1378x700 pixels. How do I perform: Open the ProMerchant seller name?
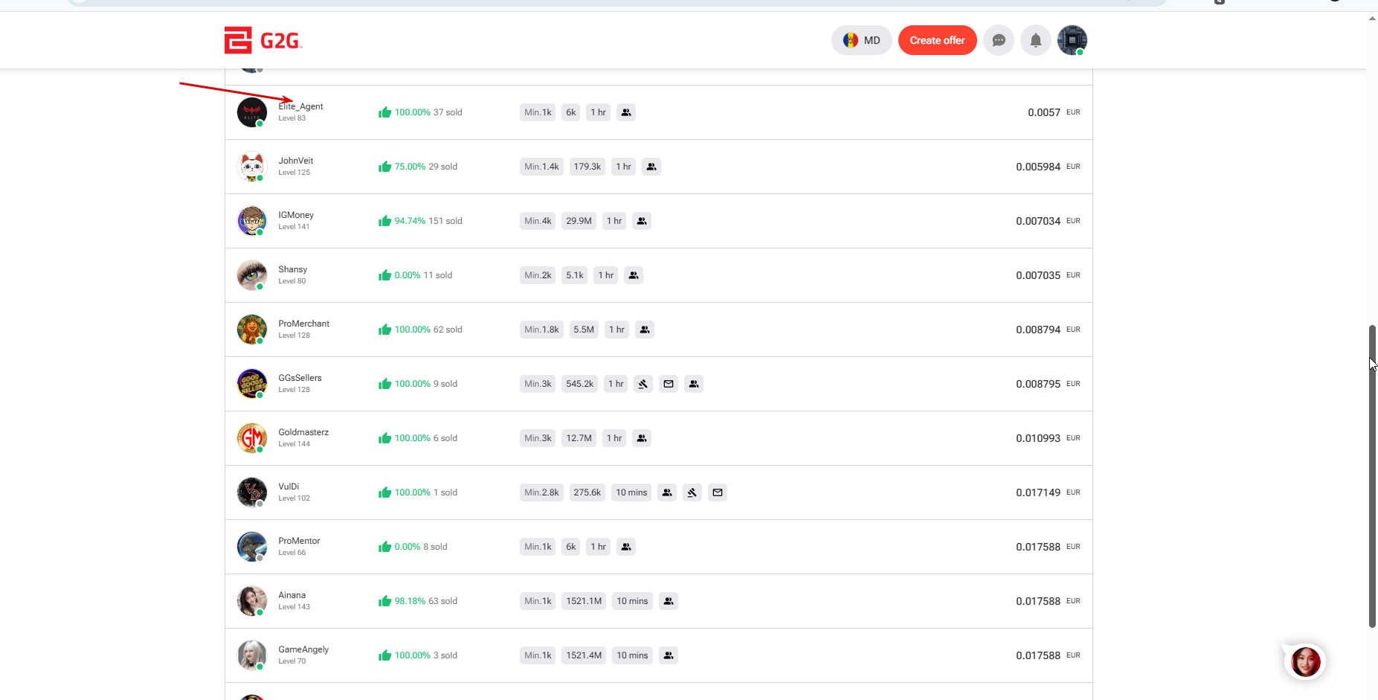point(304,324)
